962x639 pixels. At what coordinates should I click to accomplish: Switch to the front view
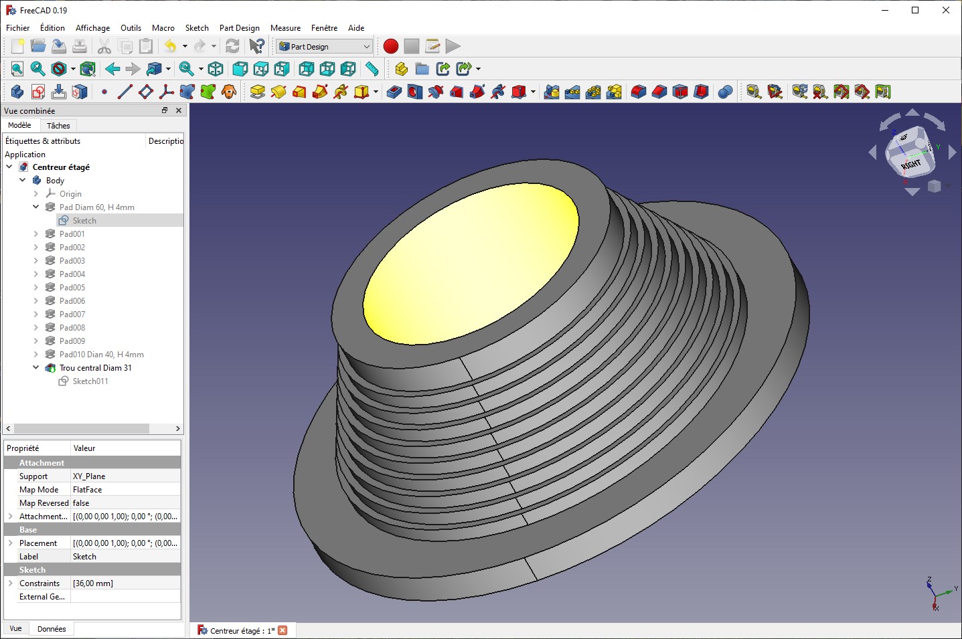pyautogui.click(x=240, y=69)
